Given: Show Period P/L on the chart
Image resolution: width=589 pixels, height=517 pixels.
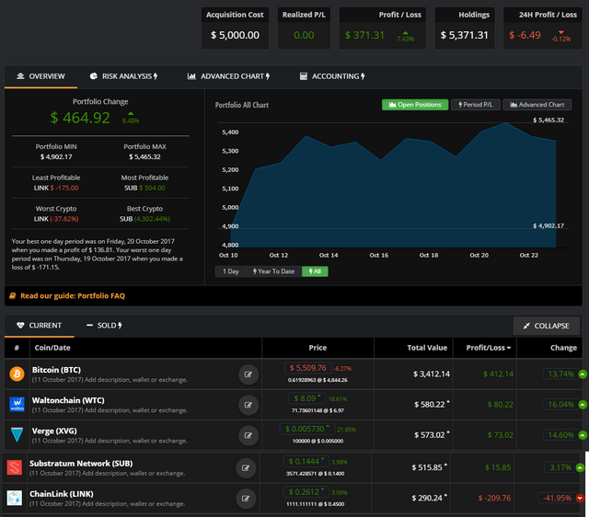Looking at the screenshot, I should (474, 105).
